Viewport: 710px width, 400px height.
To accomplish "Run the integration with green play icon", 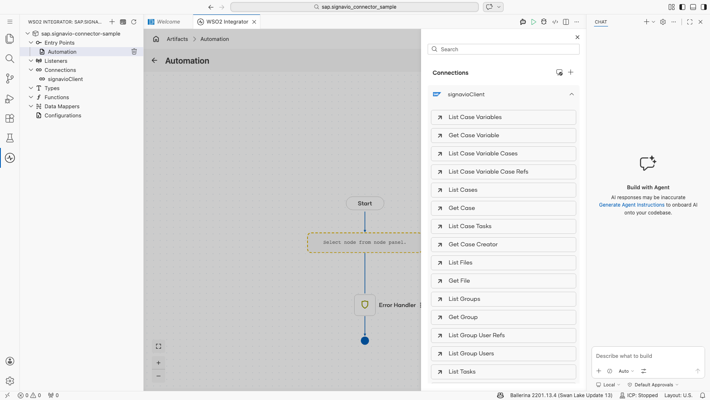I will pos(534,22).
